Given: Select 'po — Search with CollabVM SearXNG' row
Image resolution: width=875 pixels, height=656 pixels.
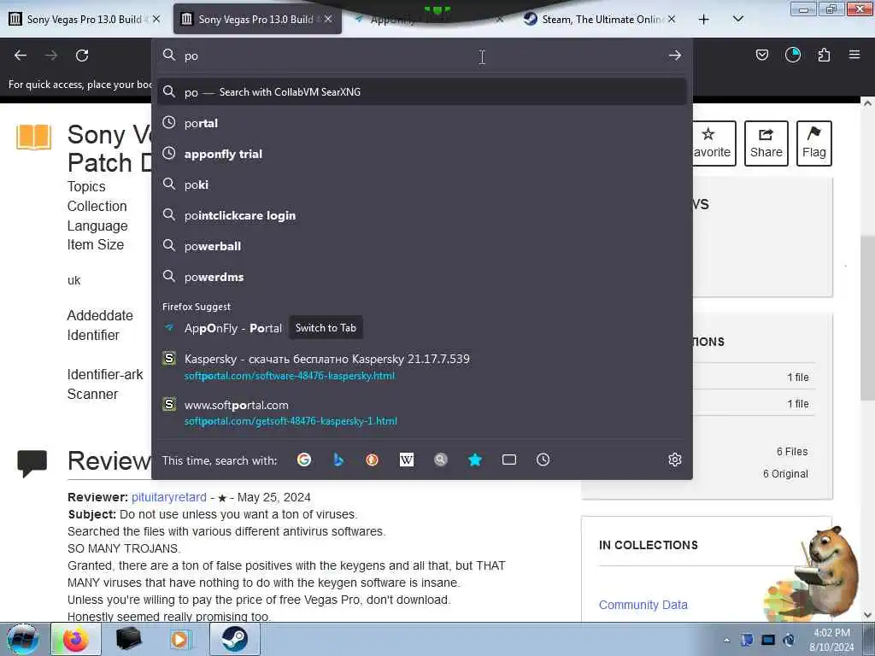Looking at the screenshot, I should tap(421, 92).
